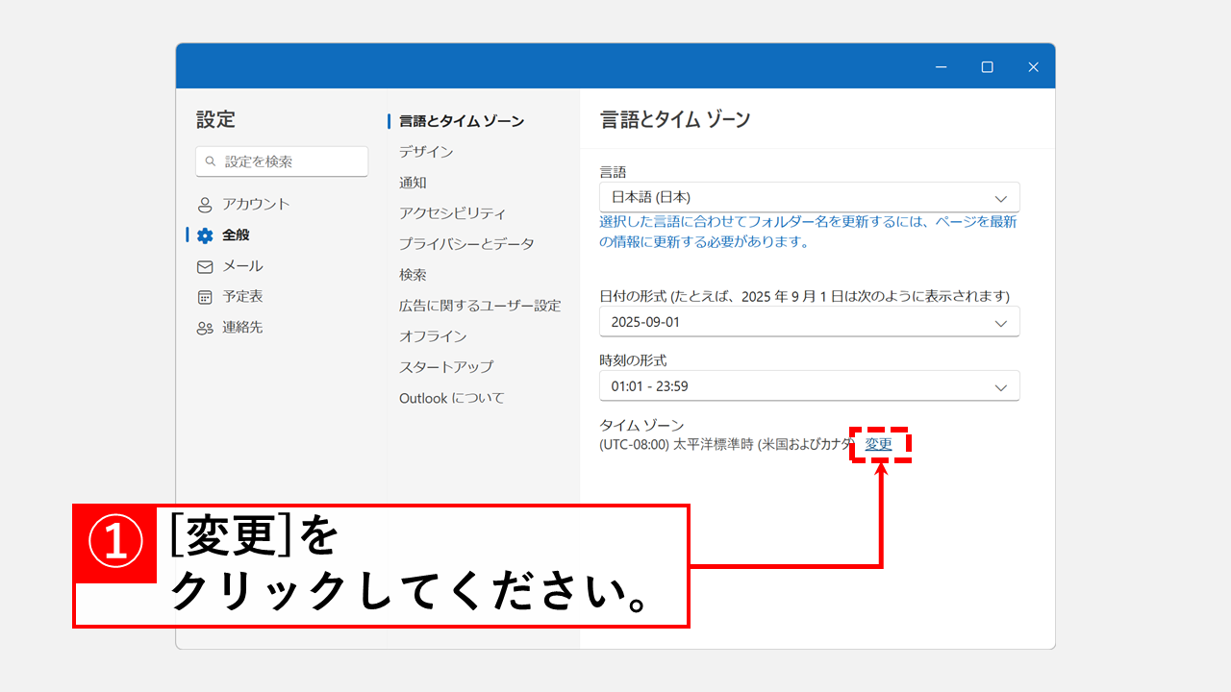Click the magnifier icon in search box
Screen dimensions: 1231x692
[211, 161]
